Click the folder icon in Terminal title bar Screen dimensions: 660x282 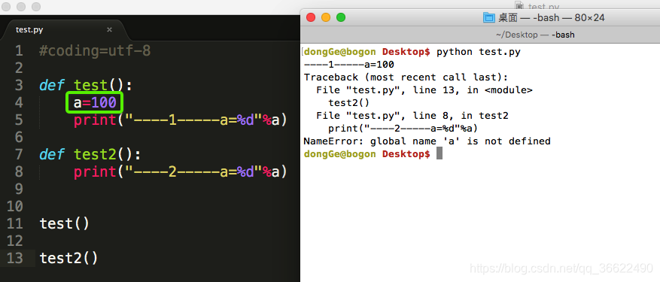pos(489,18)
